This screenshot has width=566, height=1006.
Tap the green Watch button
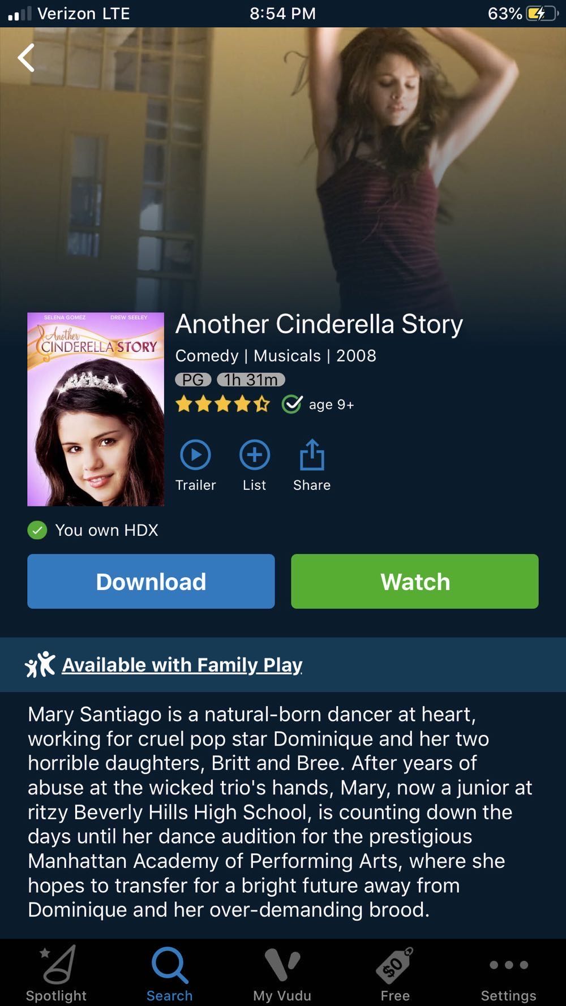[x=415, y=582]
